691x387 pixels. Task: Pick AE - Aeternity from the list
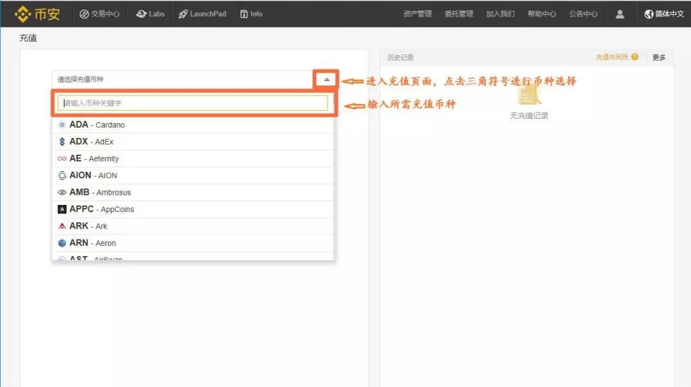(x=193, y=158)
